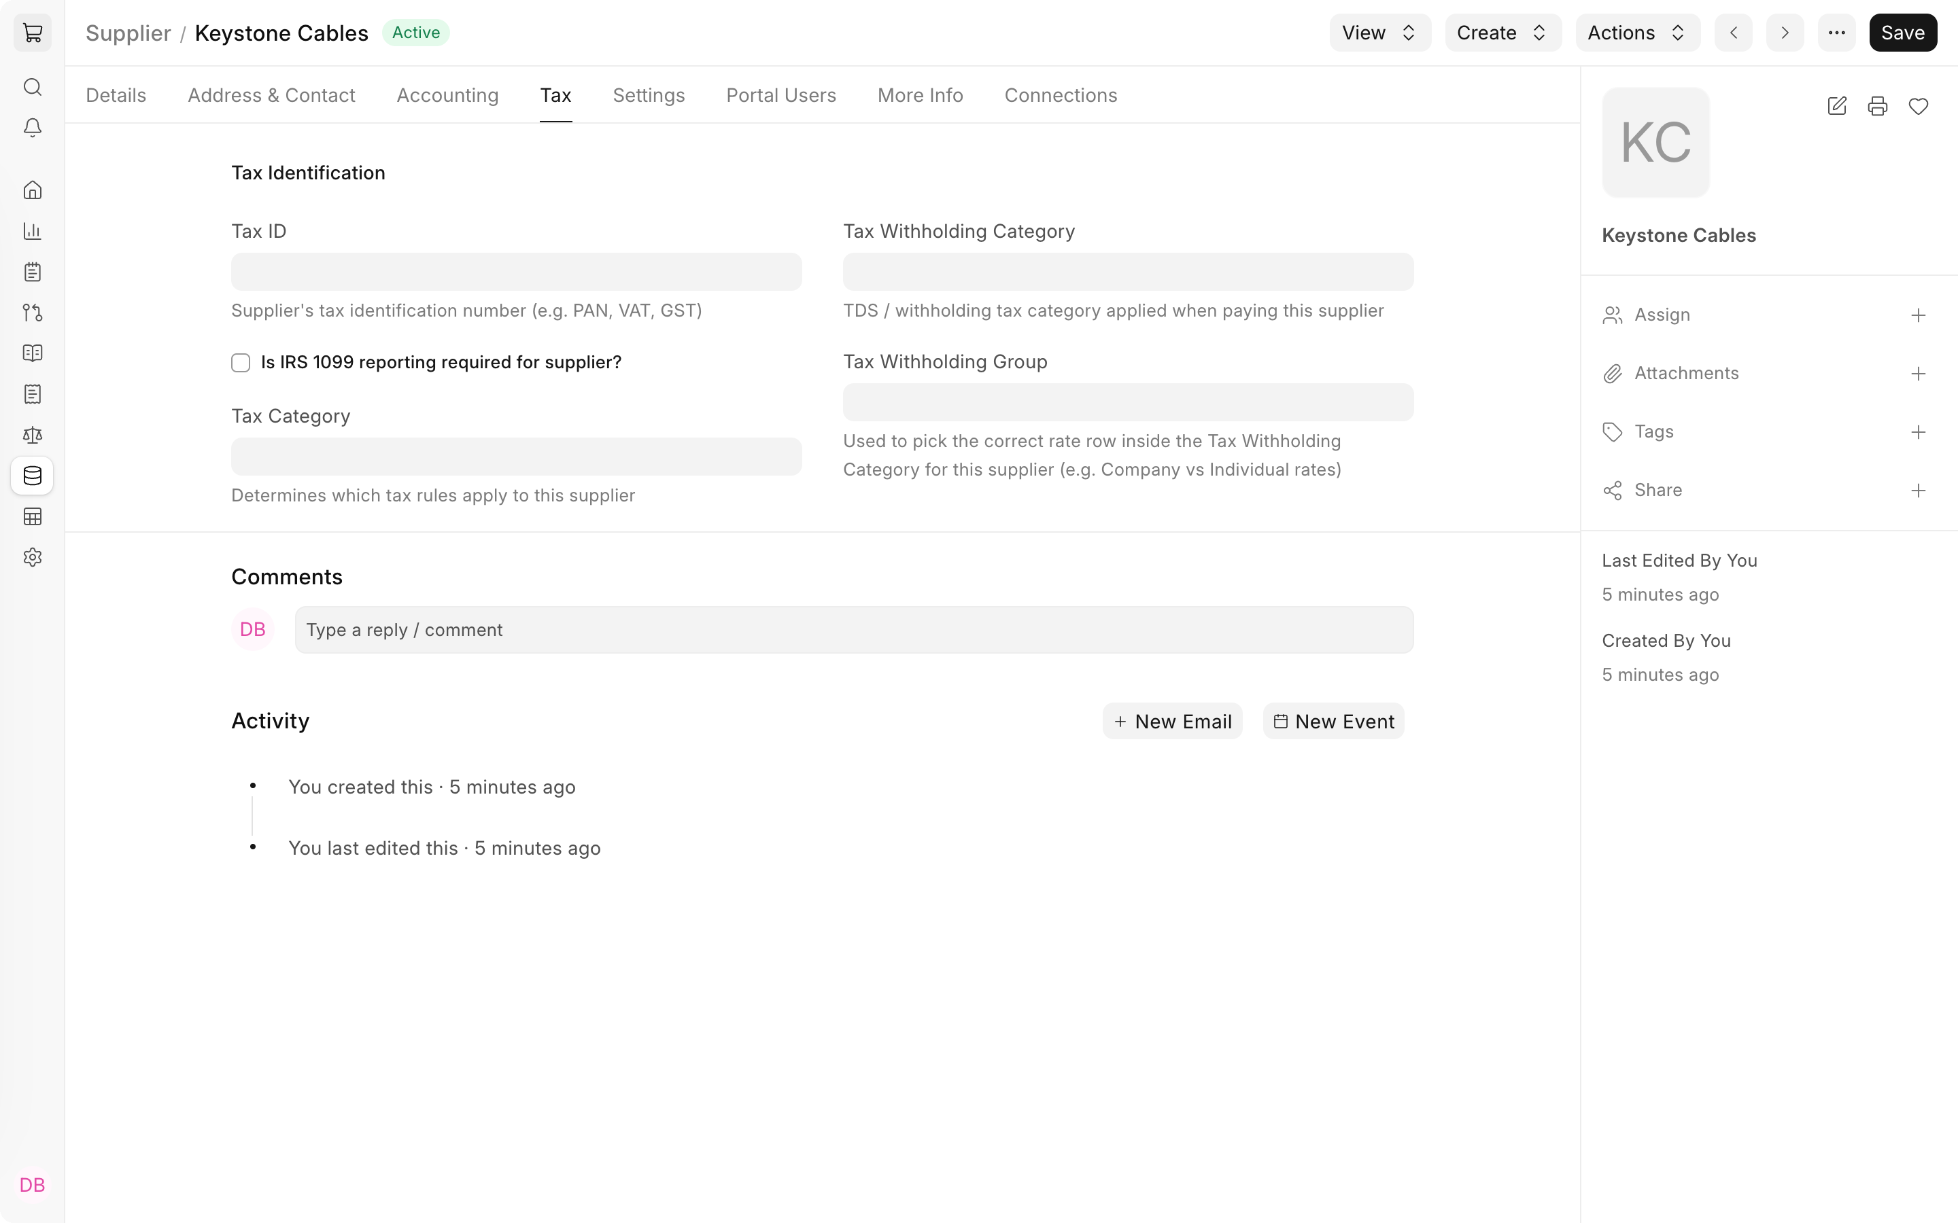This screenshot has width=1958, height=1223.
Task: Click the edit pencil icon near avatar
Action: coord(1836,106)
